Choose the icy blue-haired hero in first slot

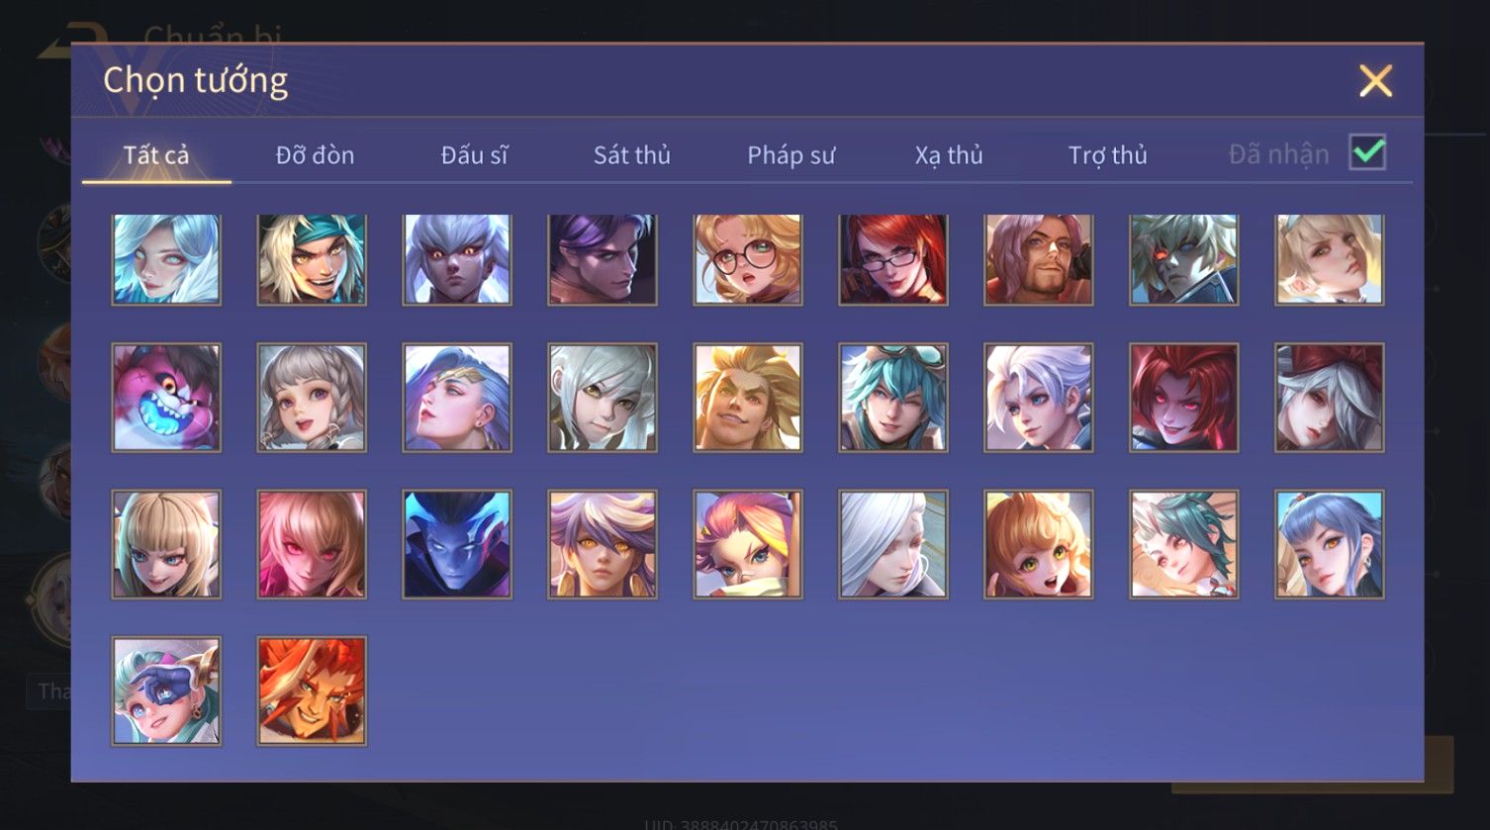166,259
